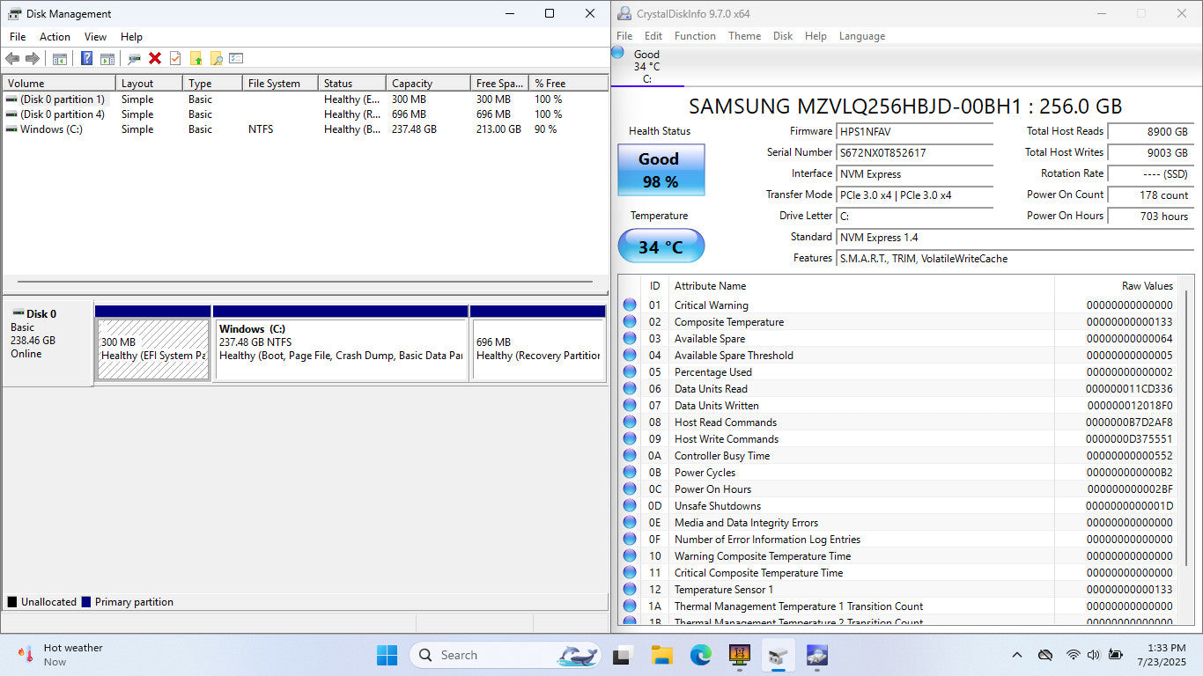This screenshot has width=1203, height=676.
Task: Open the Function menu in CrystalDiskInfo
Action: [695, 36]
